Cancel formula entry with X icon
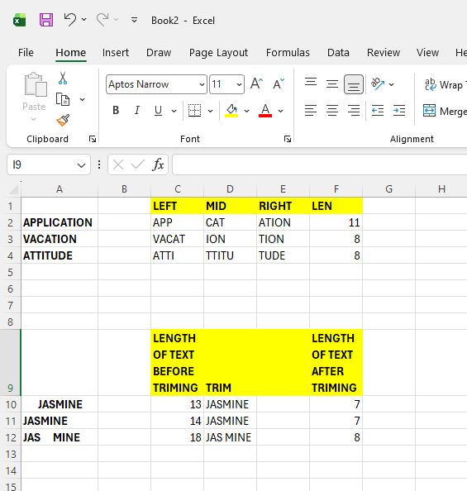The image size is (467, 491). 118,164
